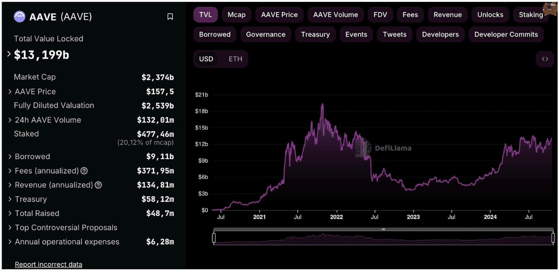Expand the 24h AAVE Volume row
Viewport: 559px width, 274px height.
click(10, 120)
